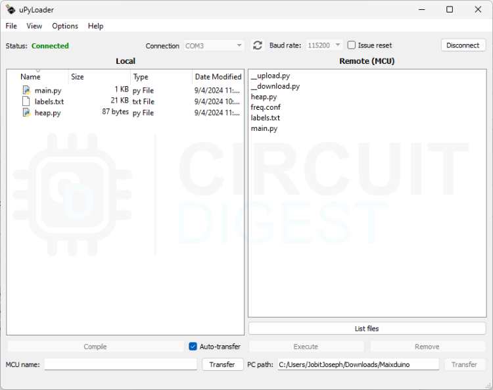
Task: Close the uPyLoader window
Action: 478,9
